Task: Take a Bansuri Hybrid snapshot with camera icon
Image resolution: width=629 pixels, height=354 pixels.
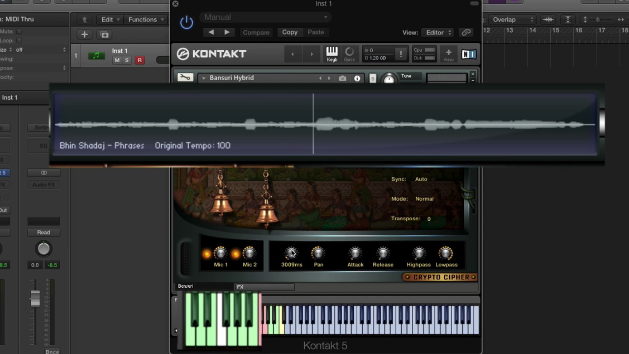Action: pos(343,78)
